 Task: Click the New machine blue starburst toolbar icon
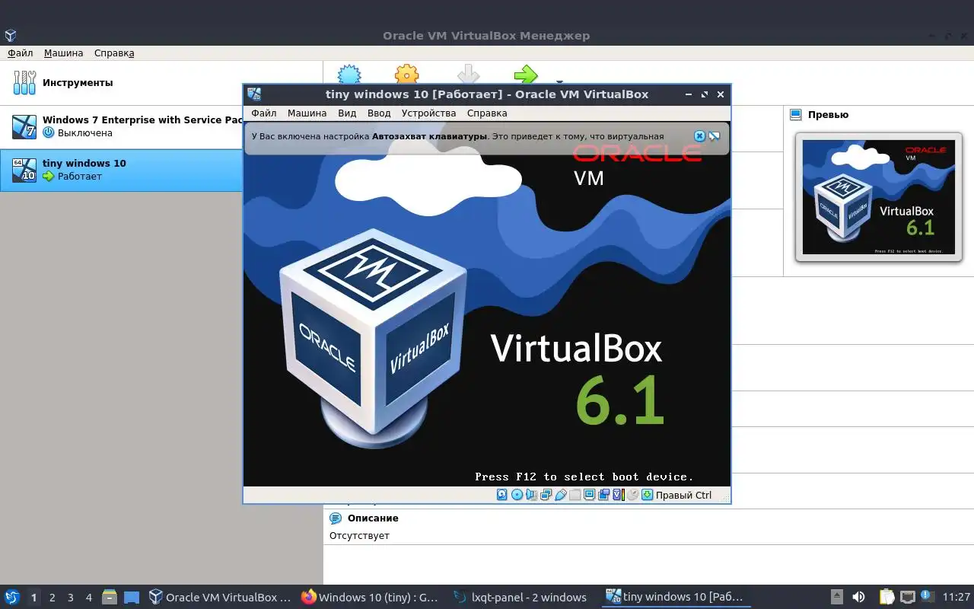349,74
